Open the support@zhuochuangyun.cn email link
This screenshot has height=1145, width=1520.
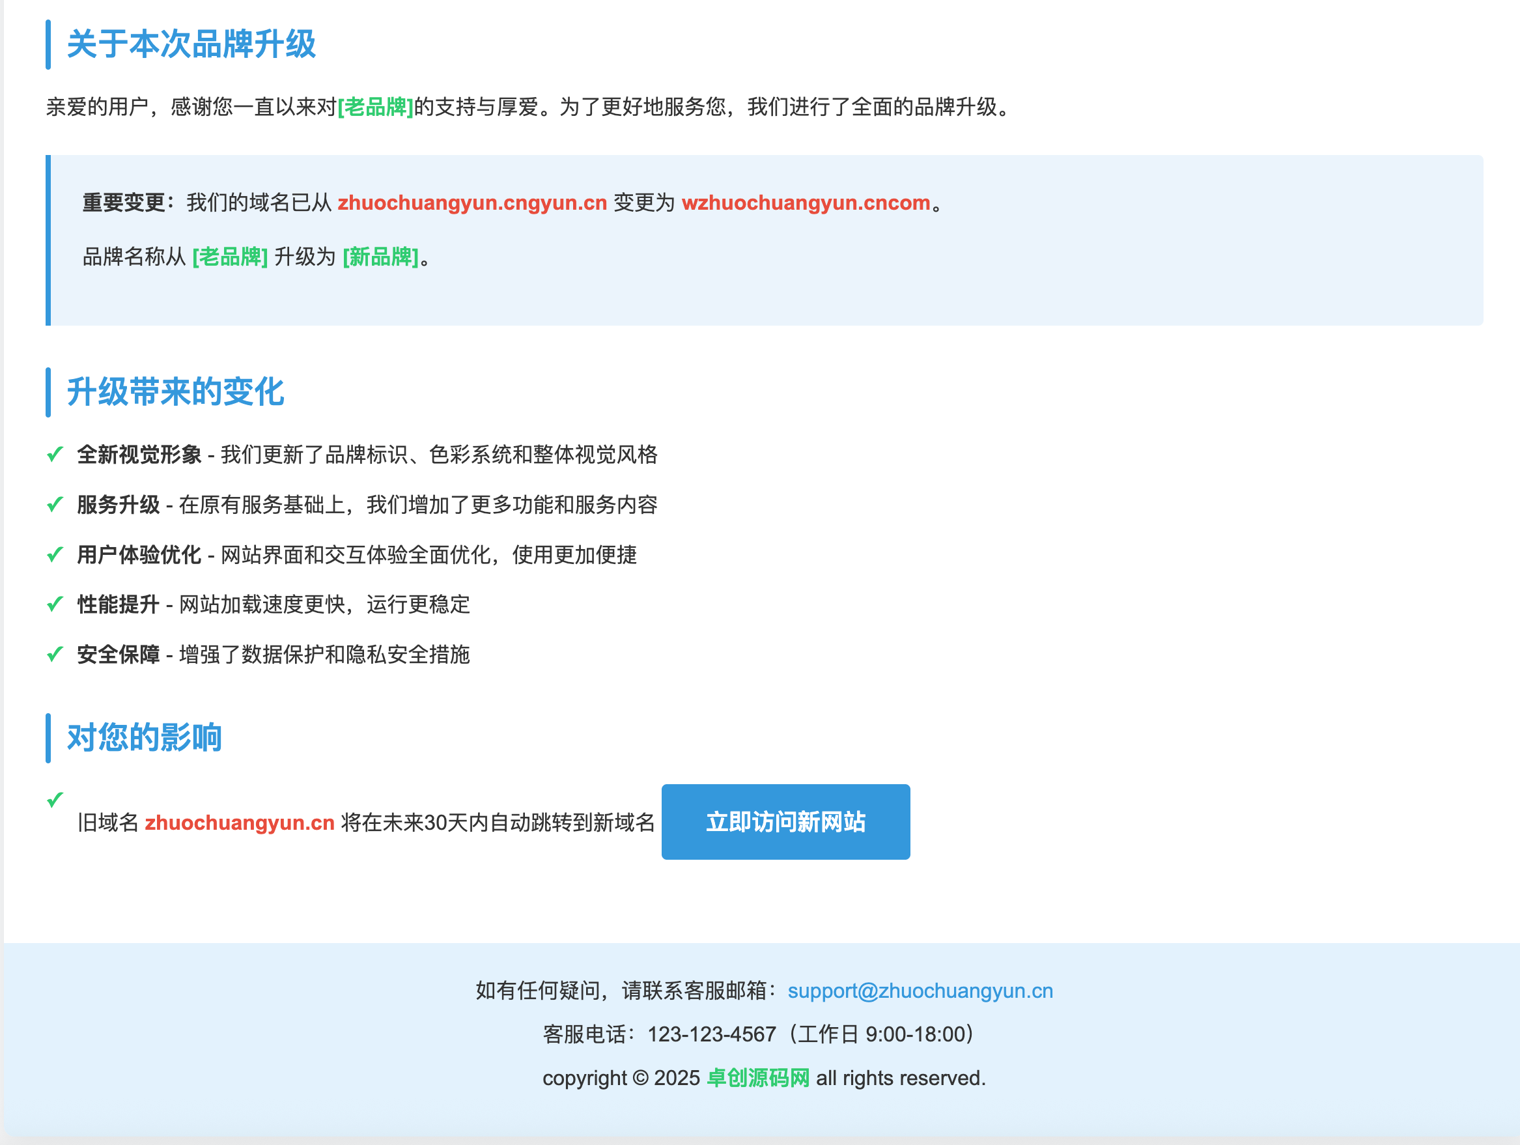pos(920,991)
